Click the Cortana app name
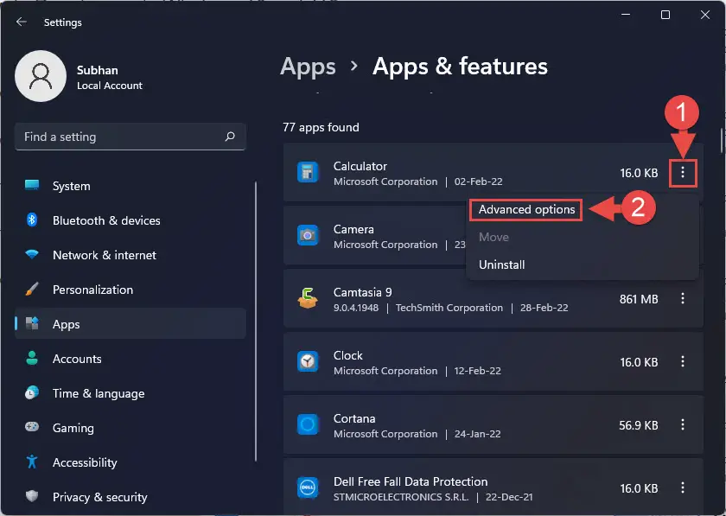The image size is (726, 516). [x=354, y=418]
